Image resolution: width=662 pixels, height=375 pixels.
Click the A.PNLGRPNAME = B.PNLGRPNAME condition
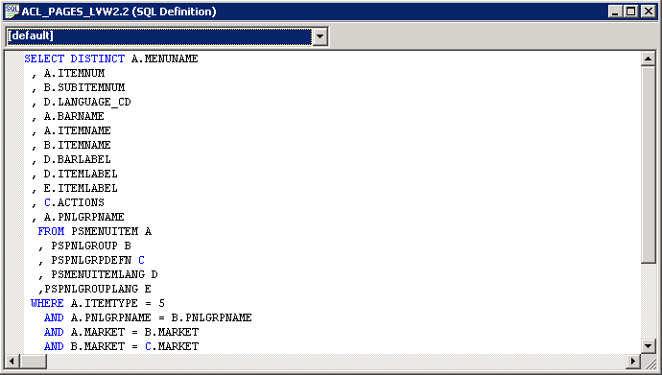coord(161,317)
